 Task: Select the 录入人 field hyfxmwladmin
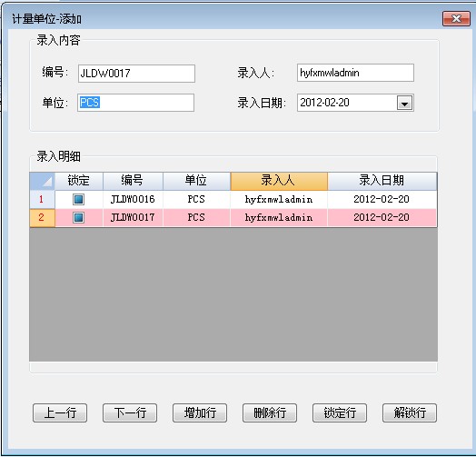(355, 73)
